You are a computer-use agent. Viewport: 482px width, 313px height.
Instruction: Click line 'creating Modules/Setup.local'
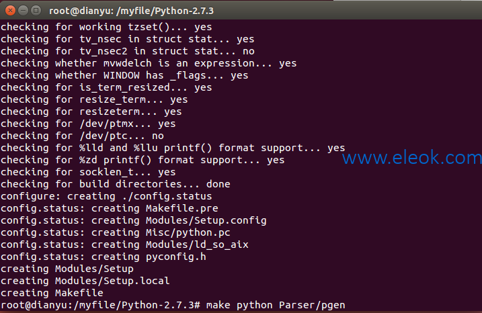85,281
